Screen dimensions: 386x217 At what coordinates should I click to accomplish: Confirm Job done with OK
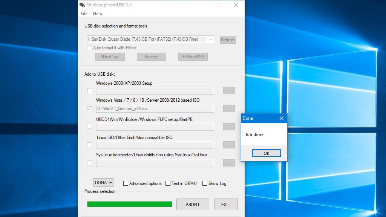[266, 153]
